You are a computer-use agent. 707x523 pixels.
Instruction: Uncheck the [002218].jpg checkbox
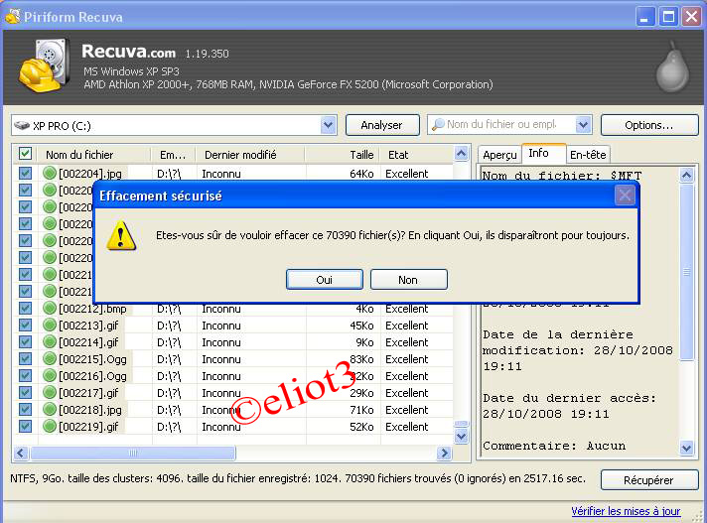25,409
